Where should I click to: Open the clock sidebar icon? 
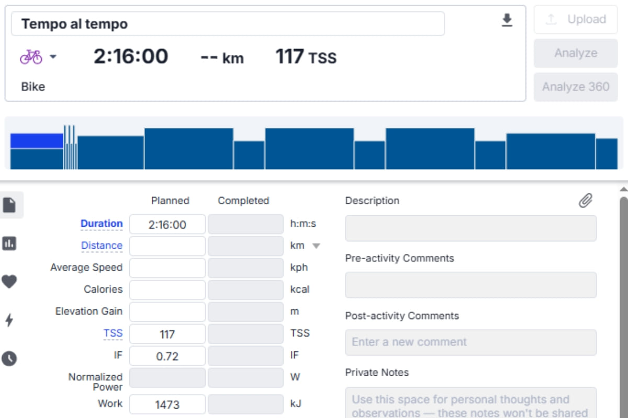9,358
